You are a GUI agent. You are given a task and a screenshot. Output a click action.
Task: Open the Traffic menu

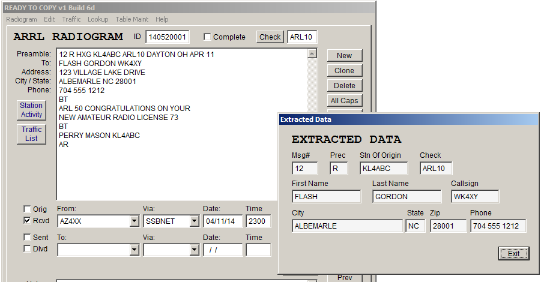pos(71,19)
